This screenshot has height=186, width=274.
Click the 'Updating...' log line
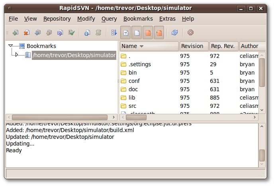point(20,144)
